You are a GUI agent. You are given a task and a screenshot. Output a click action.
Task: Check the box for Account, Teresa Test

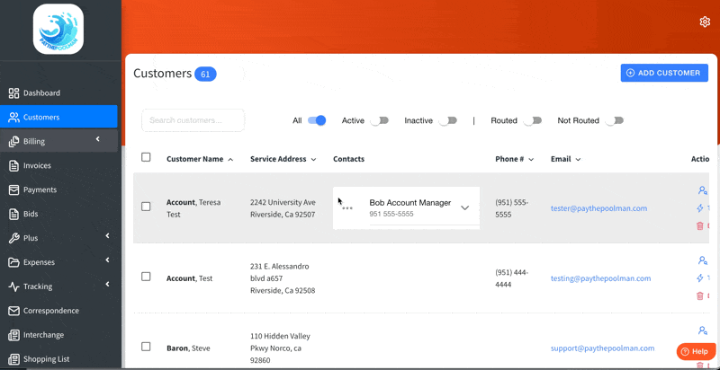146,207
